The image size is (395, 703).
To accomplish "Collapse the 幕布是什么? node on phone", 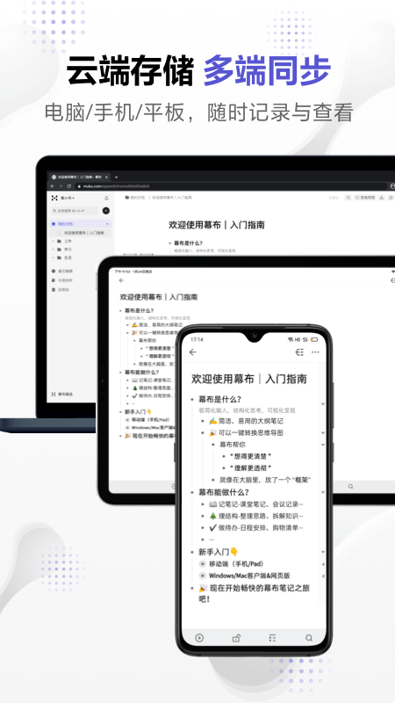I will [x=323, y=404].
